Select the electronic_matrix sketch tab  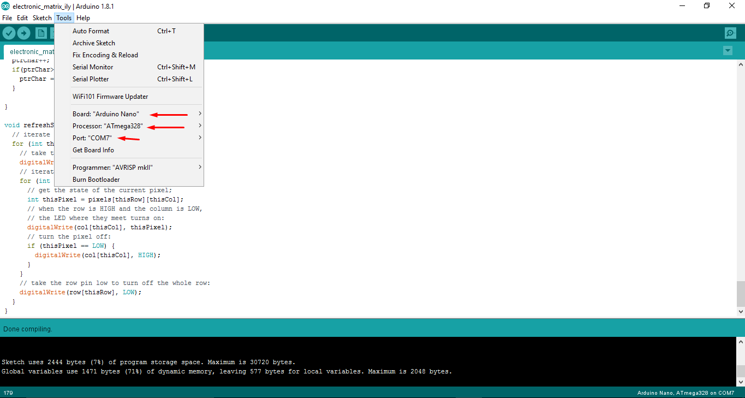[x=29, y=52]
